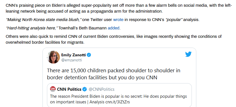Open the 'wrote' hyperlink
This screenshot has width=236, height=107.
click(118, 20)
